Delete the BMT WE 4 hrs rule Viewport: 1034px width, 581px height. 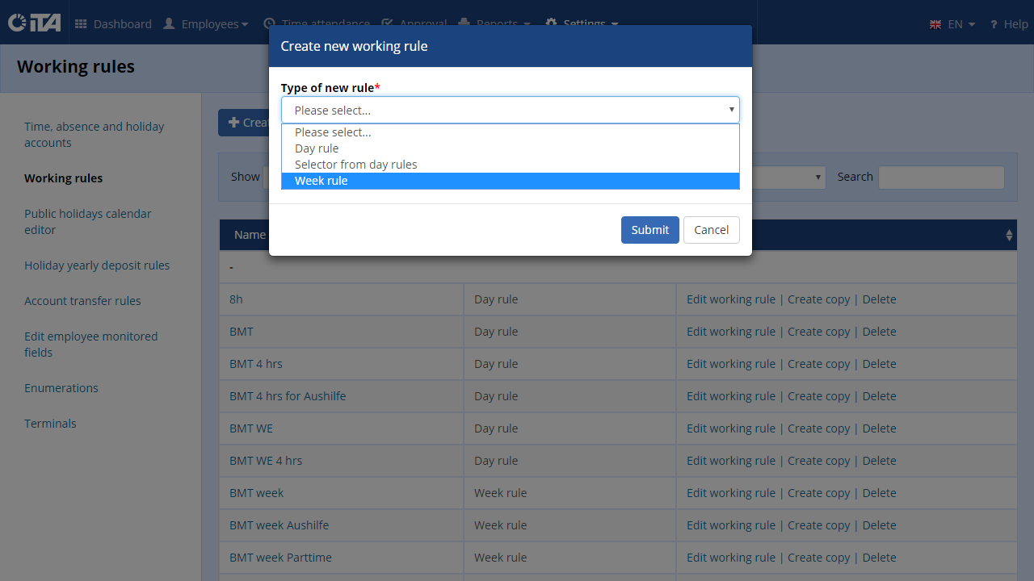880,461
